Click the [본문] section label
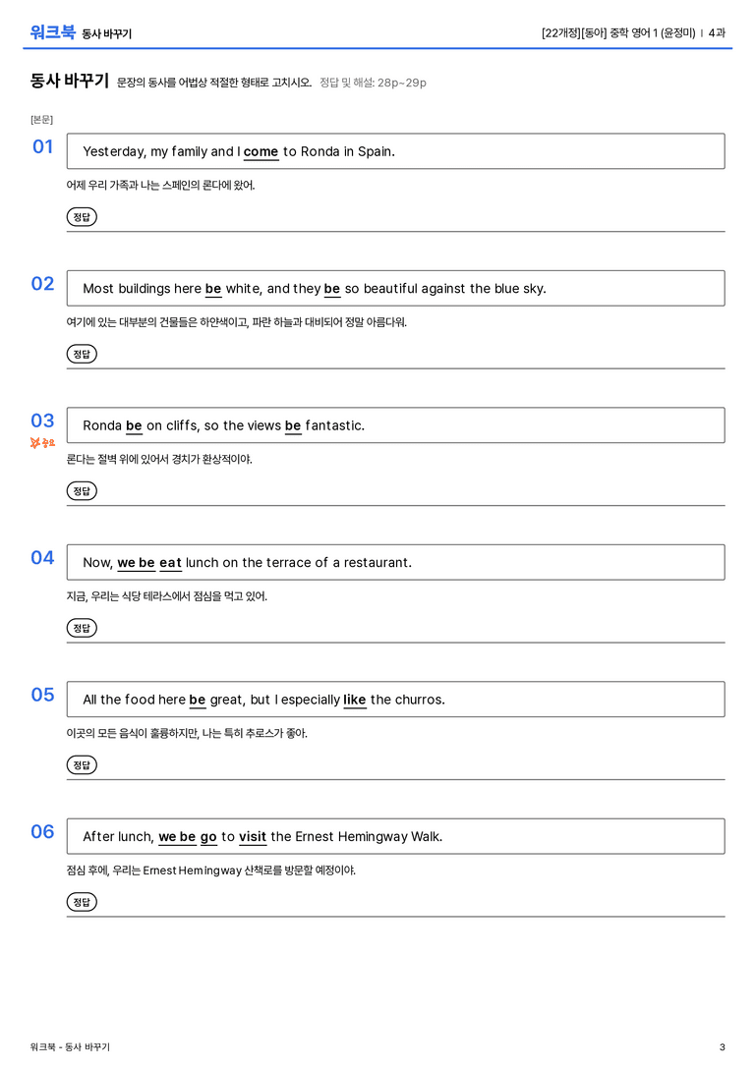 point(41,119)
